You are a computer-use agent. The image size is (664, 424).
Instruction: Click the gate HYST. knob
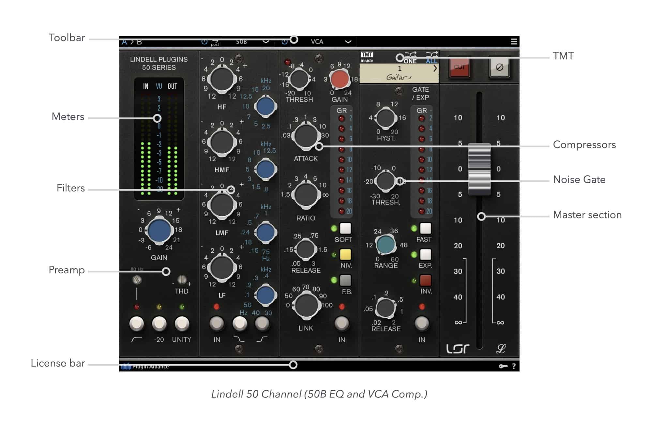click(x=385, y=118)
